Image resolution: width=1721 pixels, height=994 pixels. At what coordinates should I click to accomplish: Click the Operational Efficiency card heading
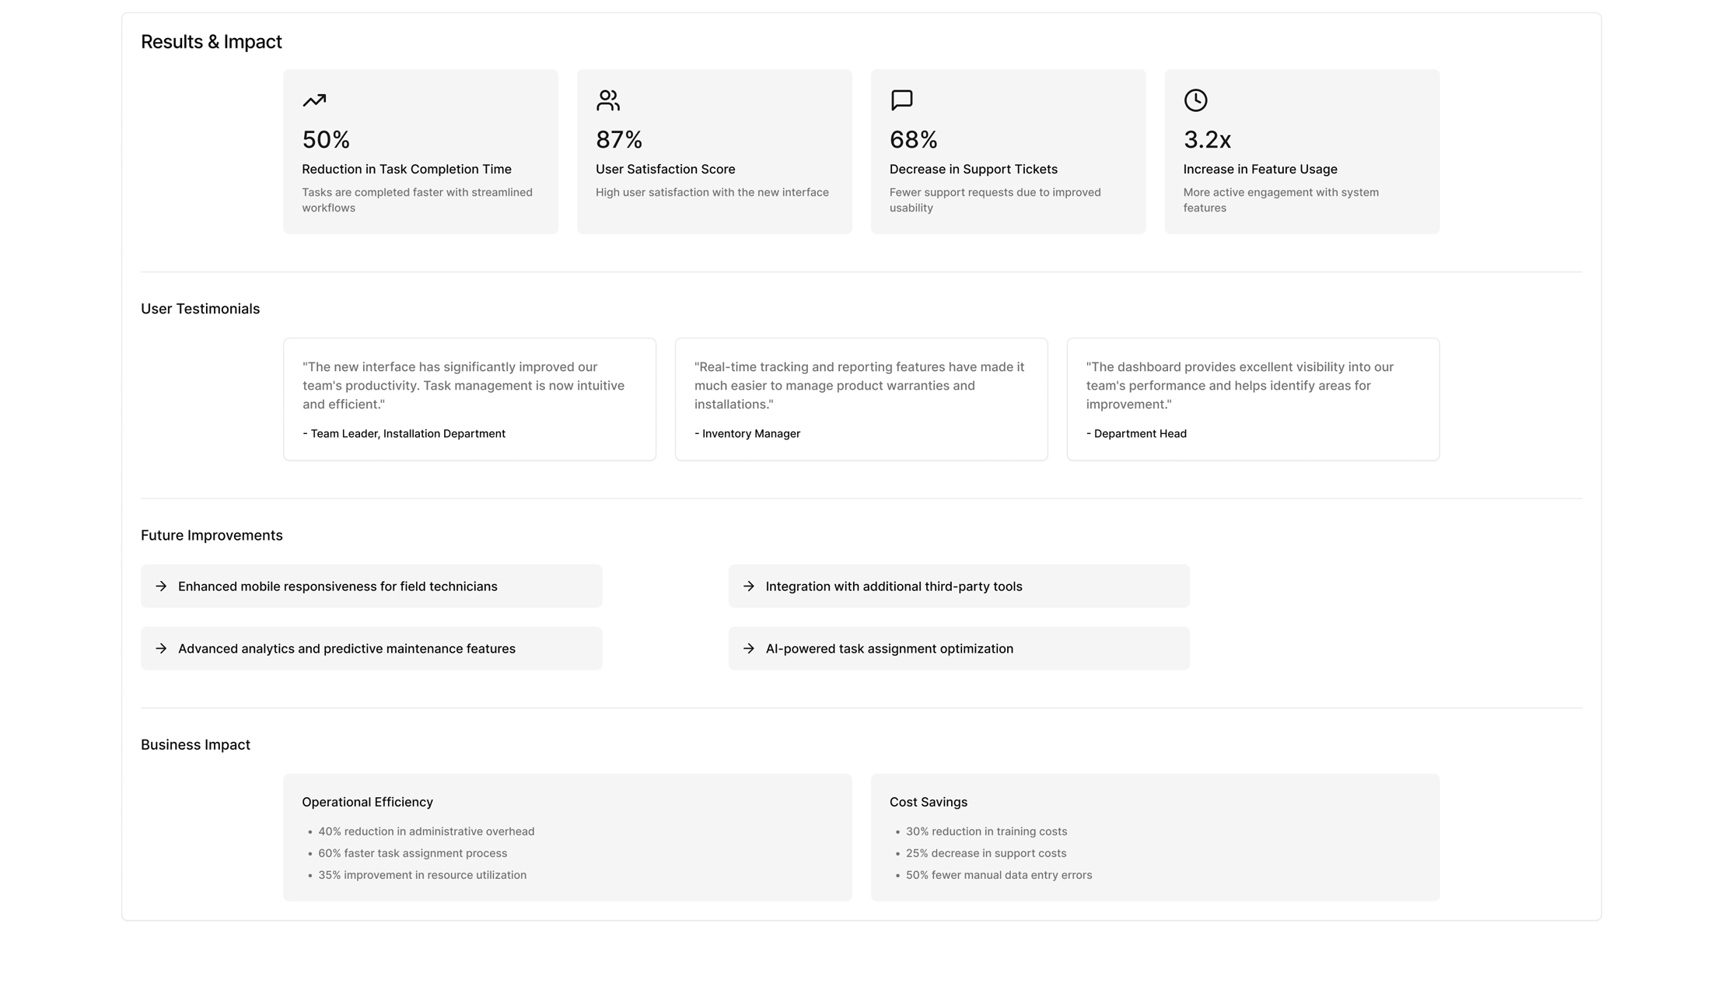367,802
